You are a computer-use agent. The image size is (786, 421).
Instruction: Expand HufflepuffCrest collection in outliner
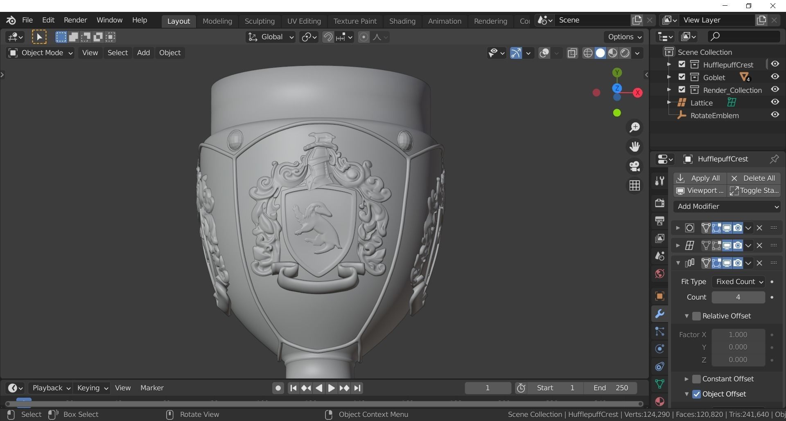click(x=669, y=65)
